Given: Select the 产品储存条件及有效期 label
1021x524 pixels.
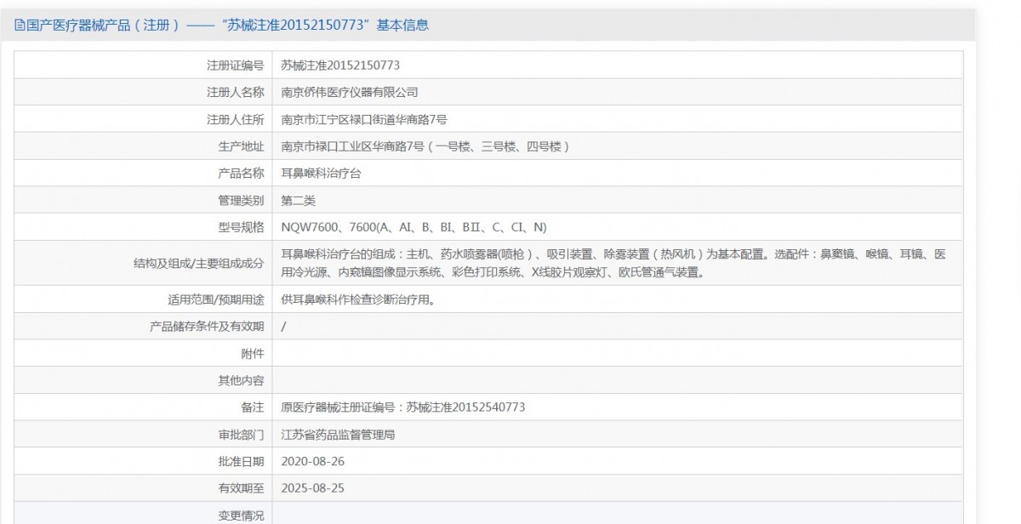Looking at the screenshot, I should click(208, 327).
